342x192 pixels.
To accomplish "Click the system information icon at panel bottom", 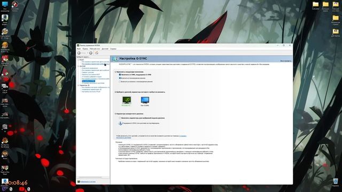I will click(79, 181).
